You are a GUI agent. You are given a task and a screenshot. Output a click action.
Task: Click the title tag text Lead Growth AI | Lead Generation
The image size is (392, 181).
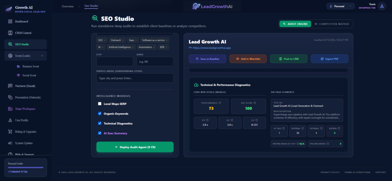pos(299,106)
